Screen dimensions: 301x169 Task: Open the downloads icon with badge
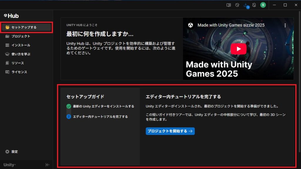click(x=246, y=5)
